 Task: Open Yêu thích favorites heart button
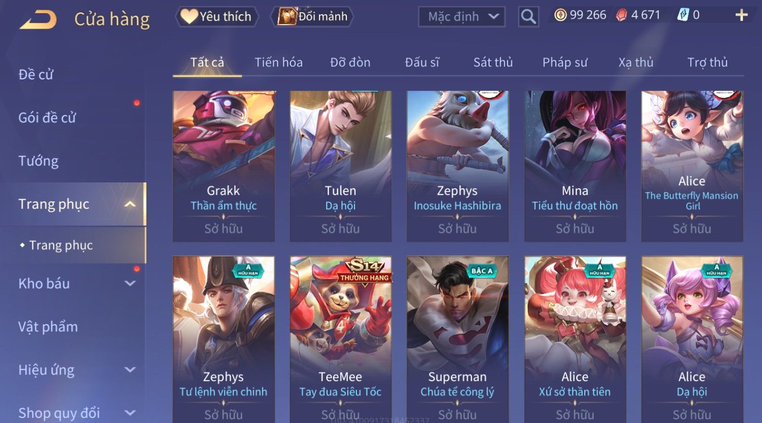click(217, 17)
